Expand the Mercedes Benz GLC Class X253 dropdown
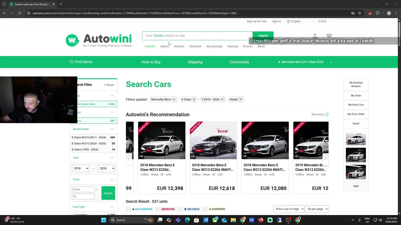 [x=331, y=62]
